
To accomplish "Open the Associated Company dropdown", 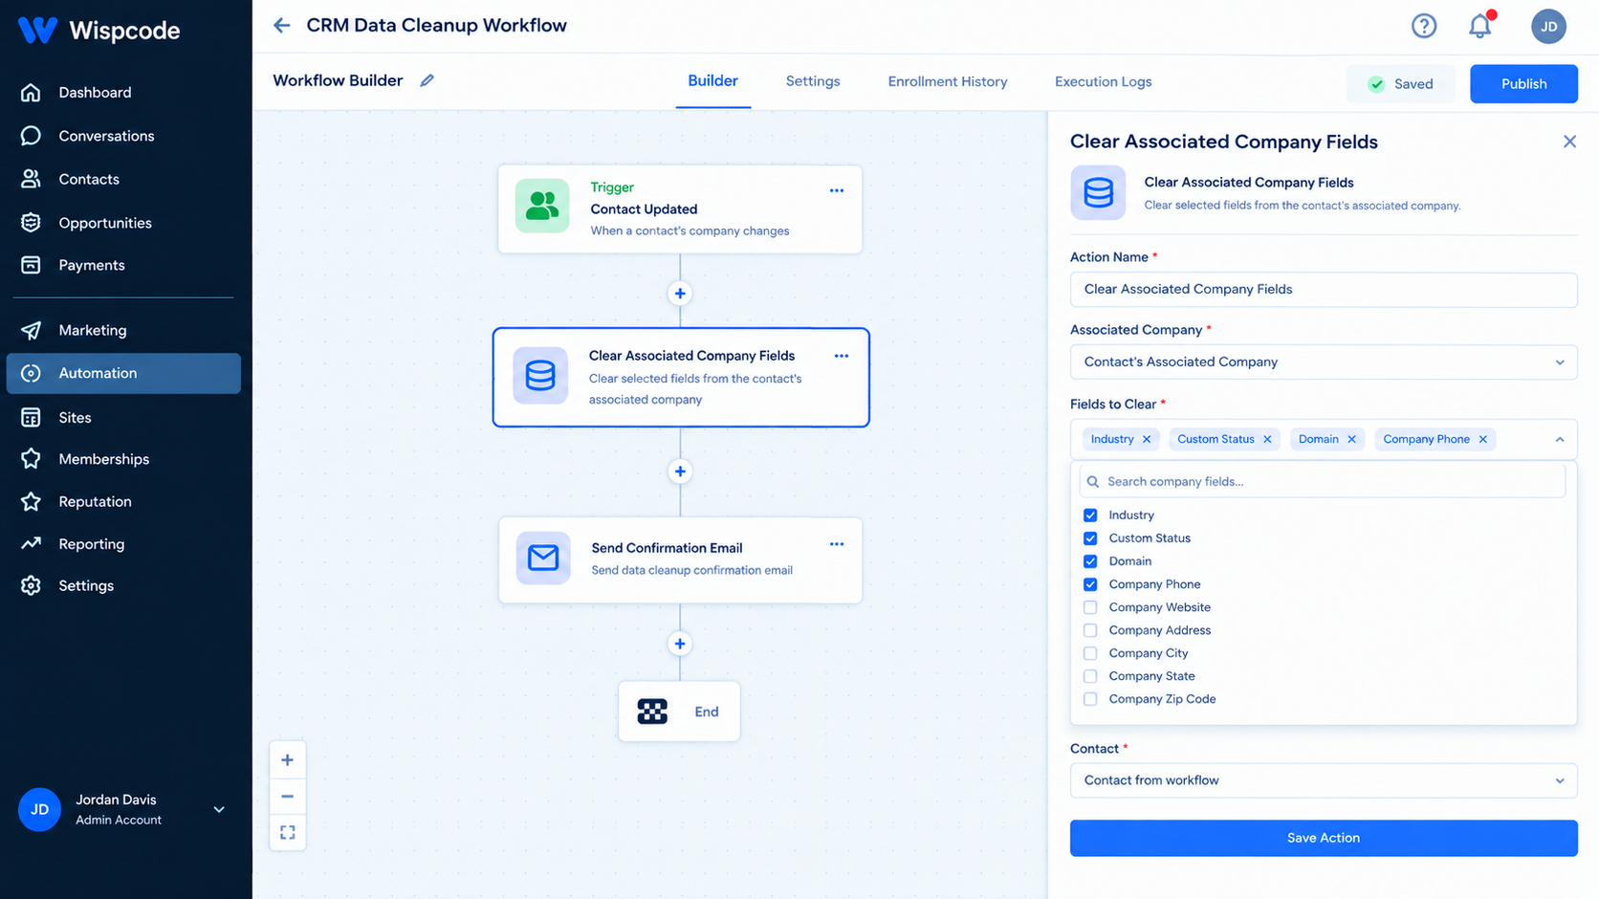I will click(1324, 362).
